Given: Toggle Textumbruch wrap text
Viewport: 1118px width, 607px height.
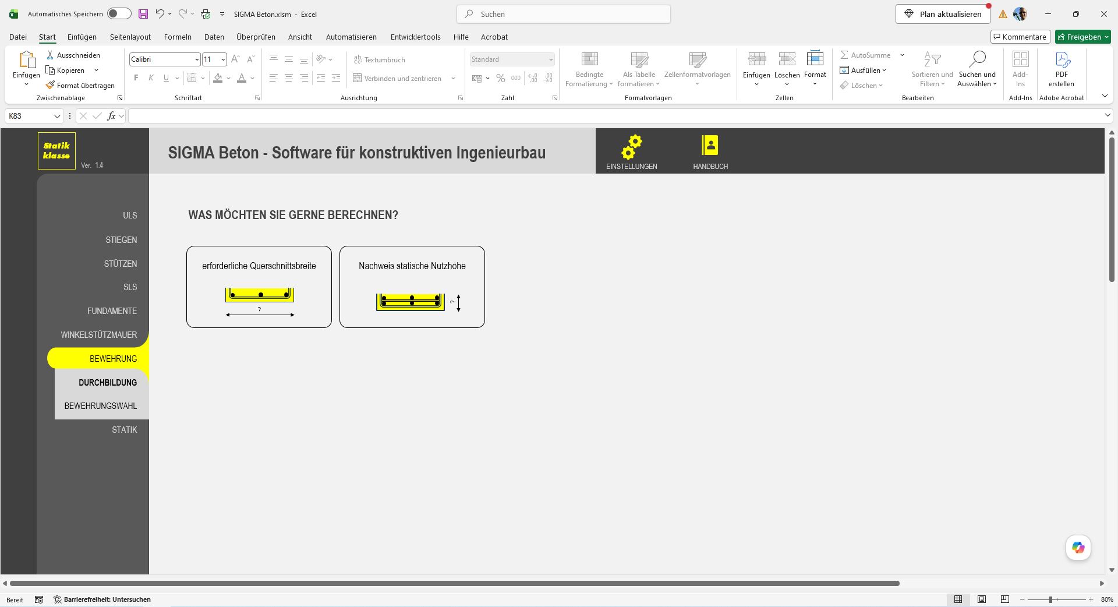Looking at the screenshot, I should coord(380,59).
